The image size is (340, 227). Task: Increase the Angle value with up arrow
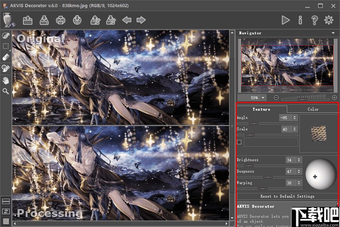tap(294, 116)
